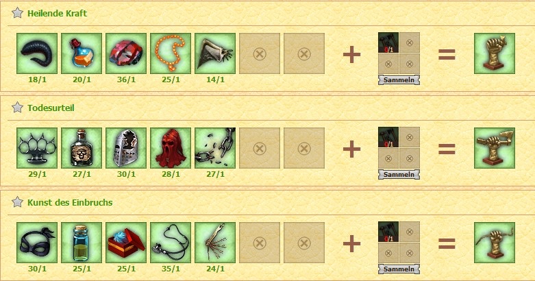Select the black leech item icon
This screenshot has height=281, width=535.
pyautogui.click(x=37, y=53)
